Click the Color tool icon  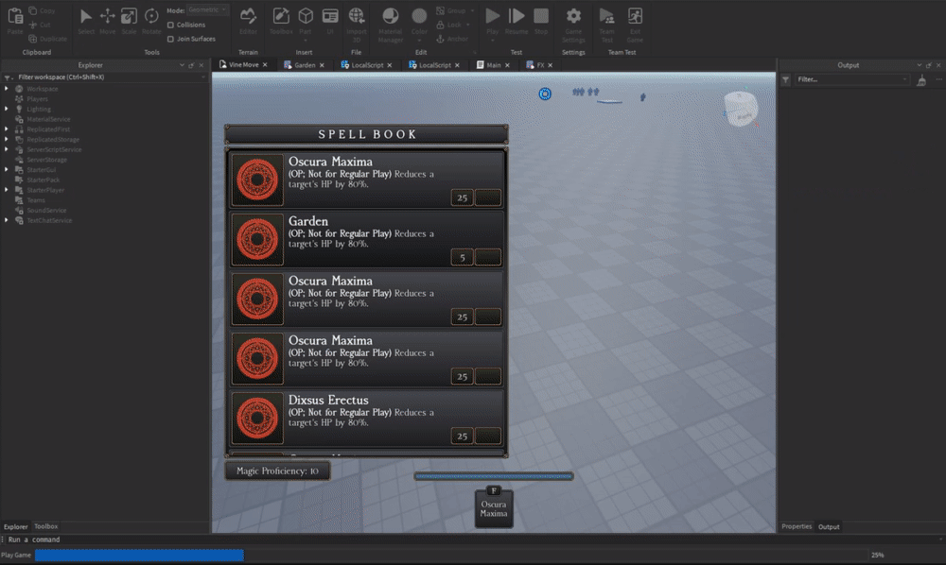pyautogui.click(x=419, y=16)
